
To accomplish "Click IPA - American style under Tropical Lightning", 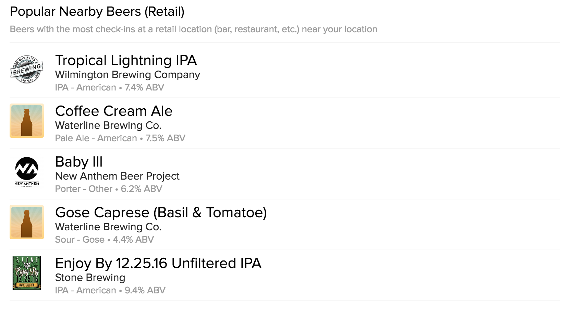I will point(86,87).
